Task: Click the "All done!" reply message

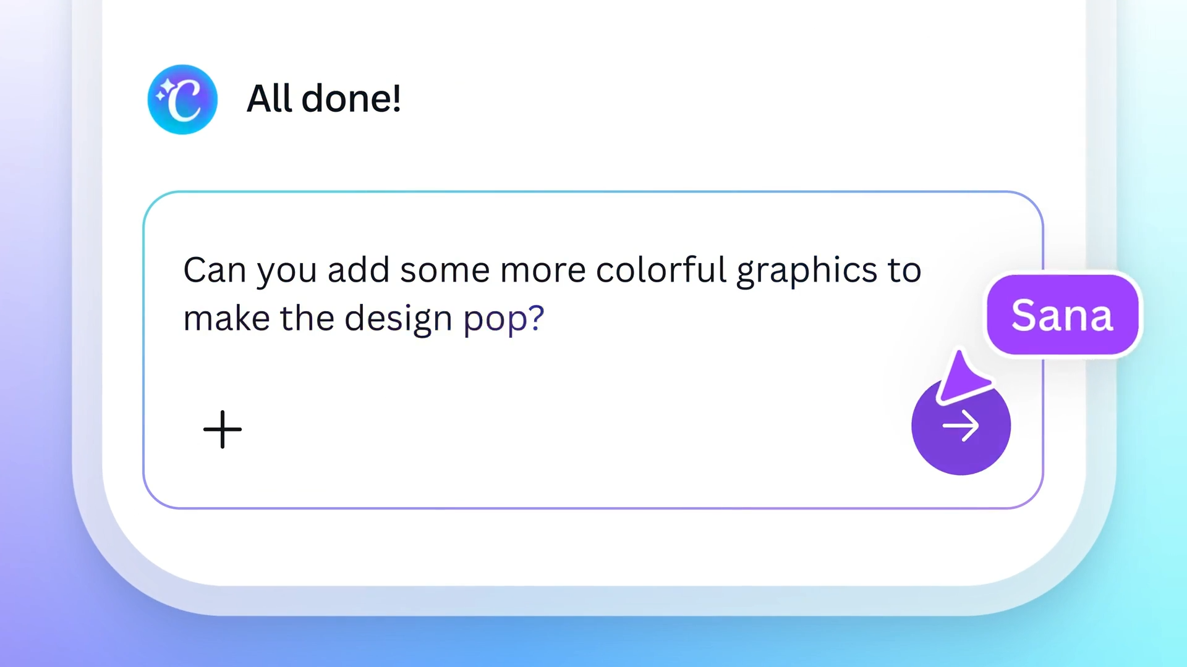Action: pyautogui.click(x=323, y=99)
